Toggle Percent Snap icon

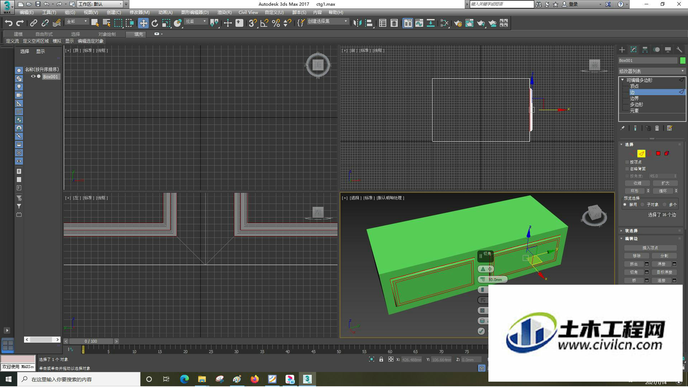(x=276, y=23)
